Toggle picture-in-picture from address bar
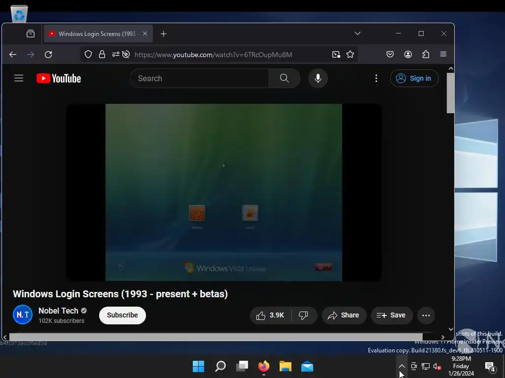The height and width of the screenshot is (378, 505). coord(336,55)
